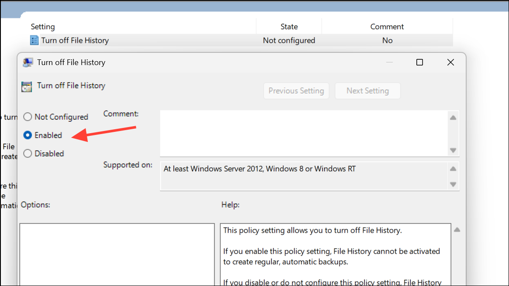Click the Comment area scroll-up arrow
The height and width of the screenshot is (286, 509).
(453, 117)
